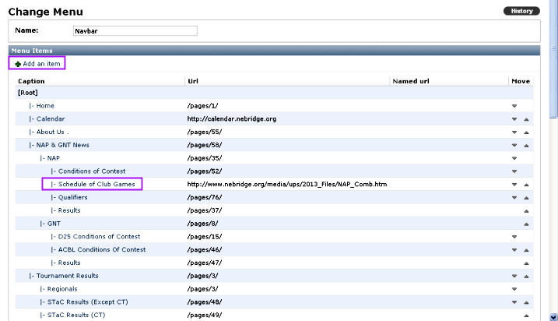Move STaC Results (Except CT) up
Image resolution: width=558 pixels, height=321 pixels.
(x=526, y=302)
